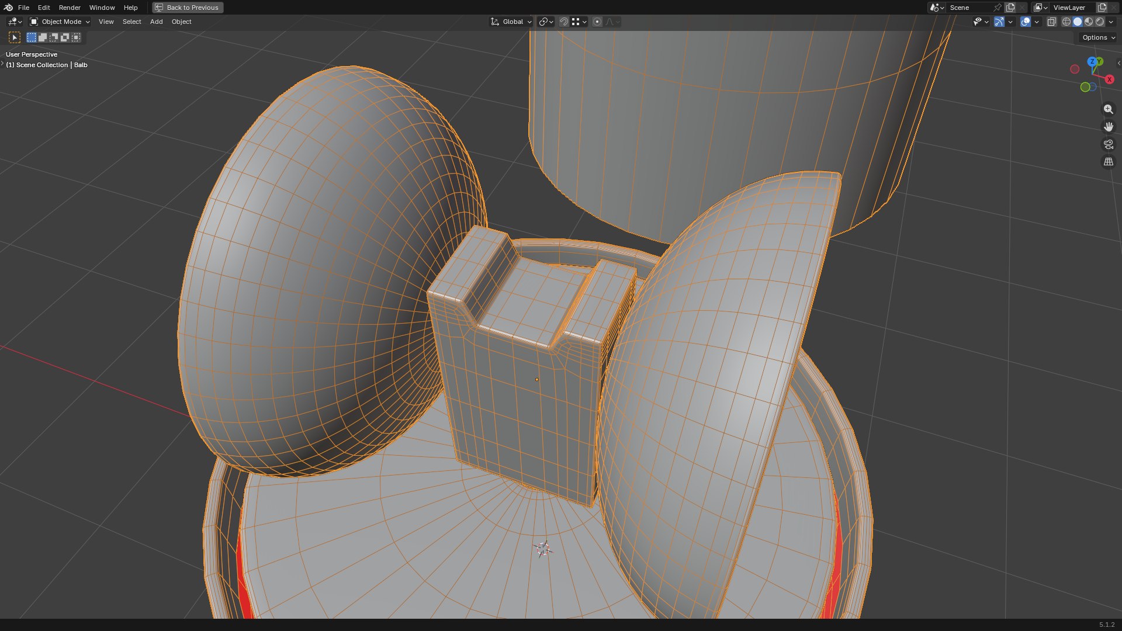The height and width of the screenshot is (631, 1122).
Task: Click the Y axis on navigation gizmo
Action: [1100, 61]
